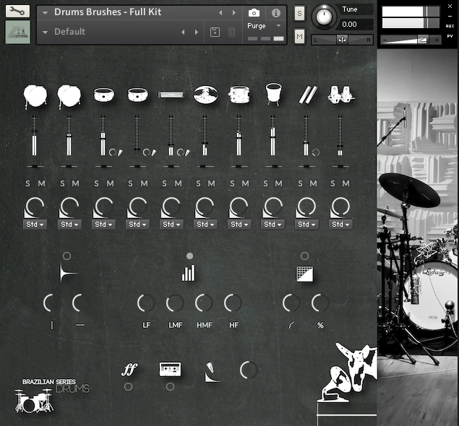Image resolution: width=459 pixels, height=426 pixels.
Task: Mute the first kick drum channel
Action: [x=42, y=183]
